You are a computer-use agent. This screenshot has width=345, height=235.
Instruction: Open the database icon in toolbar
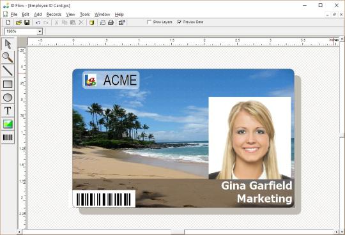coord(92,22)
